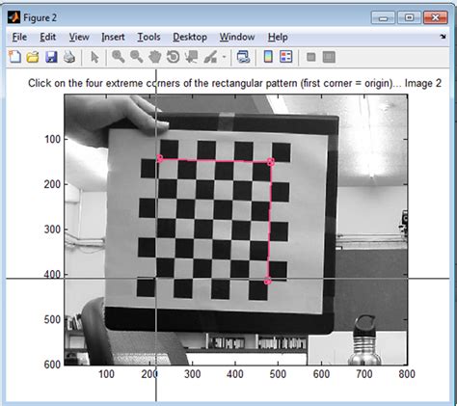Minimize the Figure 2 window
This screenshot has height=406, width=457.
pos(383,17)
